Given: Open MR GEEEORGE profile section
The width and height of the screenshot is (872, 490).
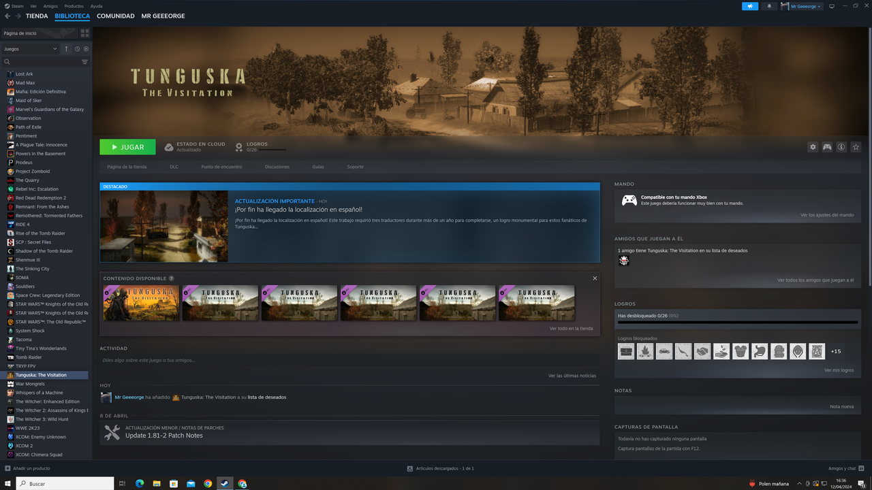Looking at the screenshot, I should pos(163,16).
